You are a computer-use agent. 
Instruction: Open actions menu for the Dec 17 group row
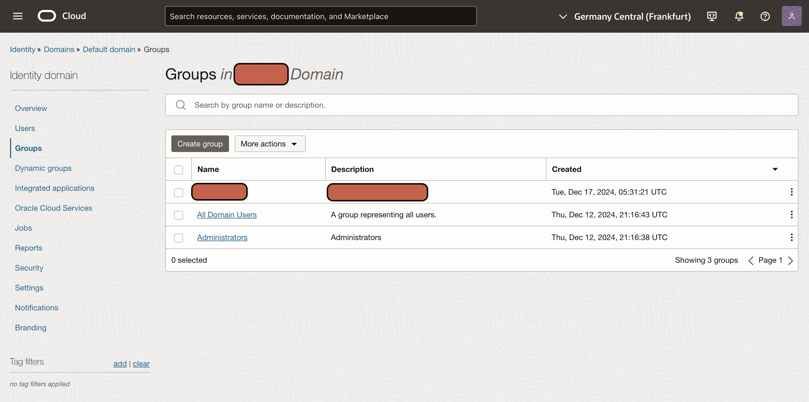[x=792, y=192]
